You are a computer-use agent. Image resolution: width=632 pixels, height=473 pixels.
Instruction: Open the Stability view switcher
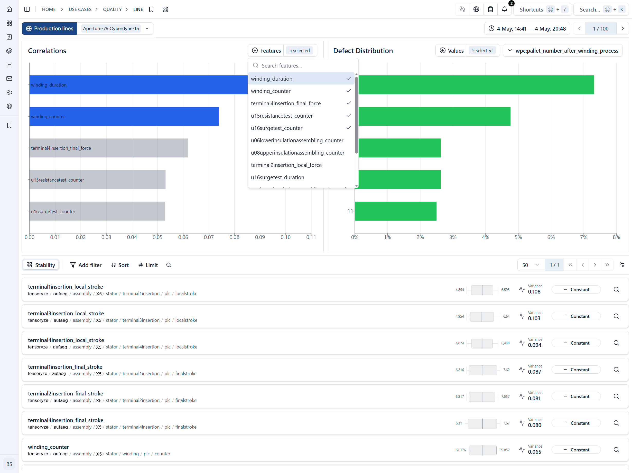pyautogui.click(x=41, y=265)
